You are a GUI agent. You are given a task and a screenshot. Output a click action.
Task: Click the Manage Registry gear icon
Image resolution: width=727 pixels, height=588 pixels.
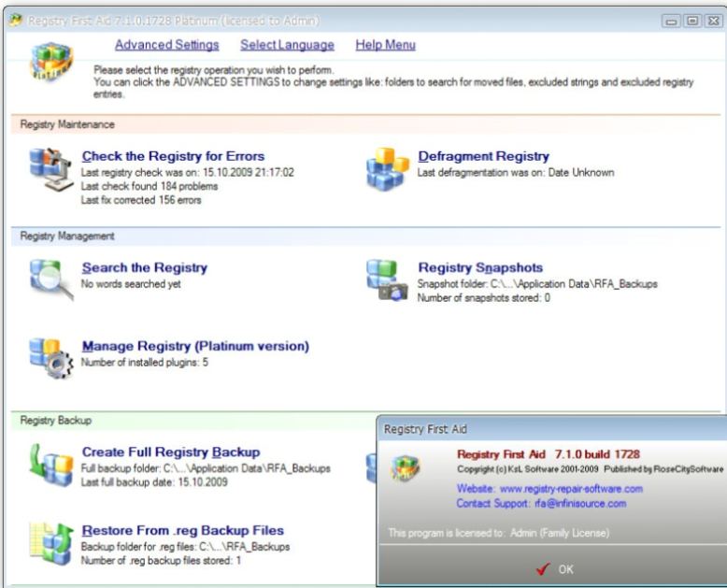(x=51, y=358)
